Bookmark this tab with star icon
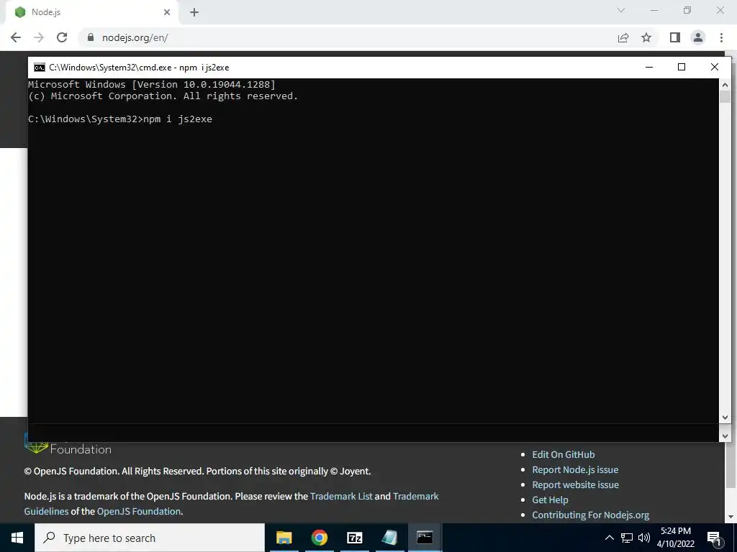The width and height of the screenshot is (737, 552). click(x=647, y=37)
